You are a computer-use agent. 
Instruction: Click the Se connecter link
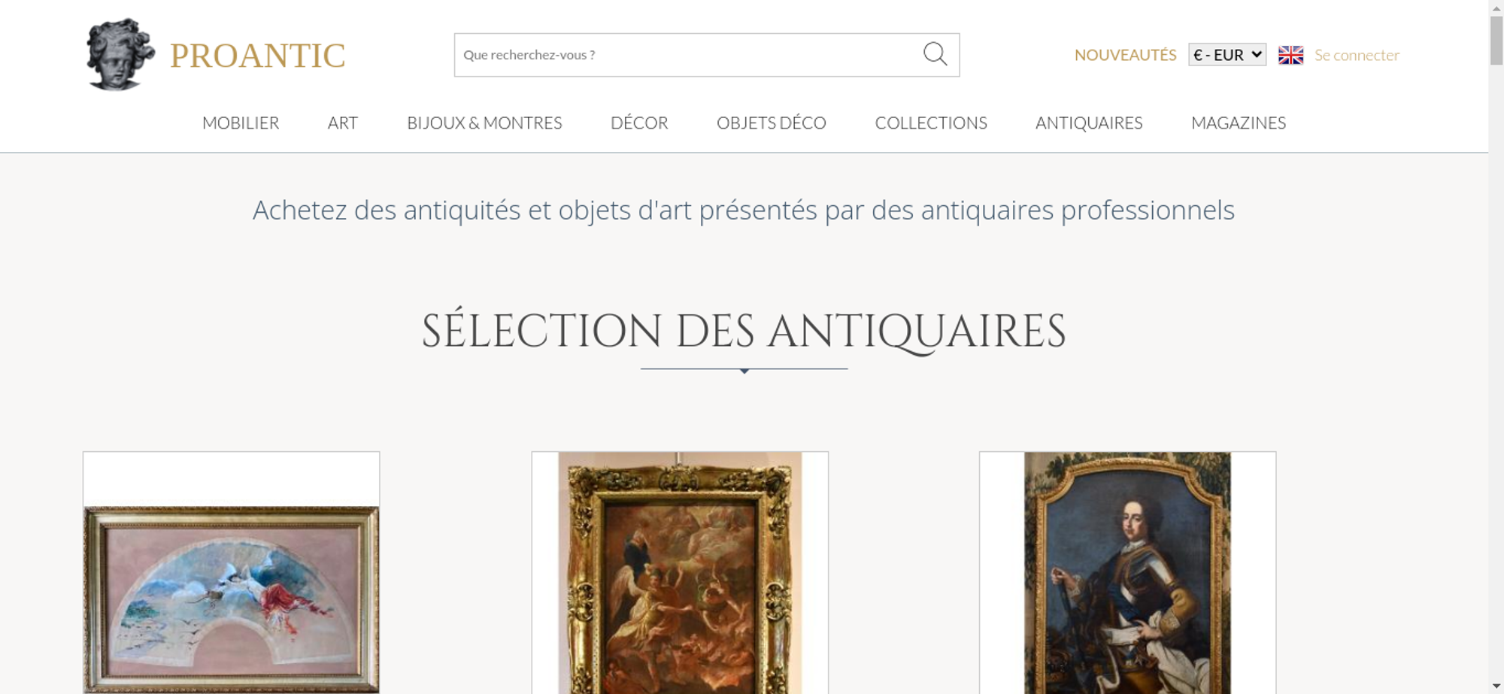click(1357, 55)
